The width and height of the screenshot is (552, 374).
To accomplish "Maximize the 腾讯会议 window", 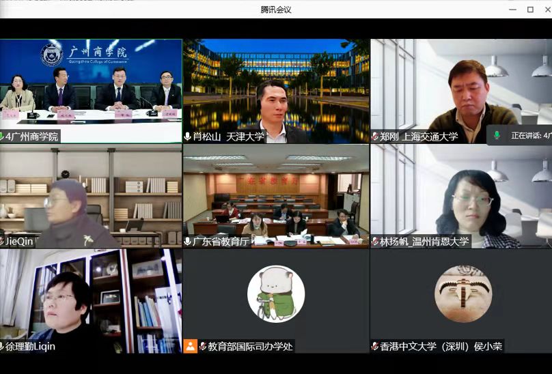I will click(x=530, y=10).
